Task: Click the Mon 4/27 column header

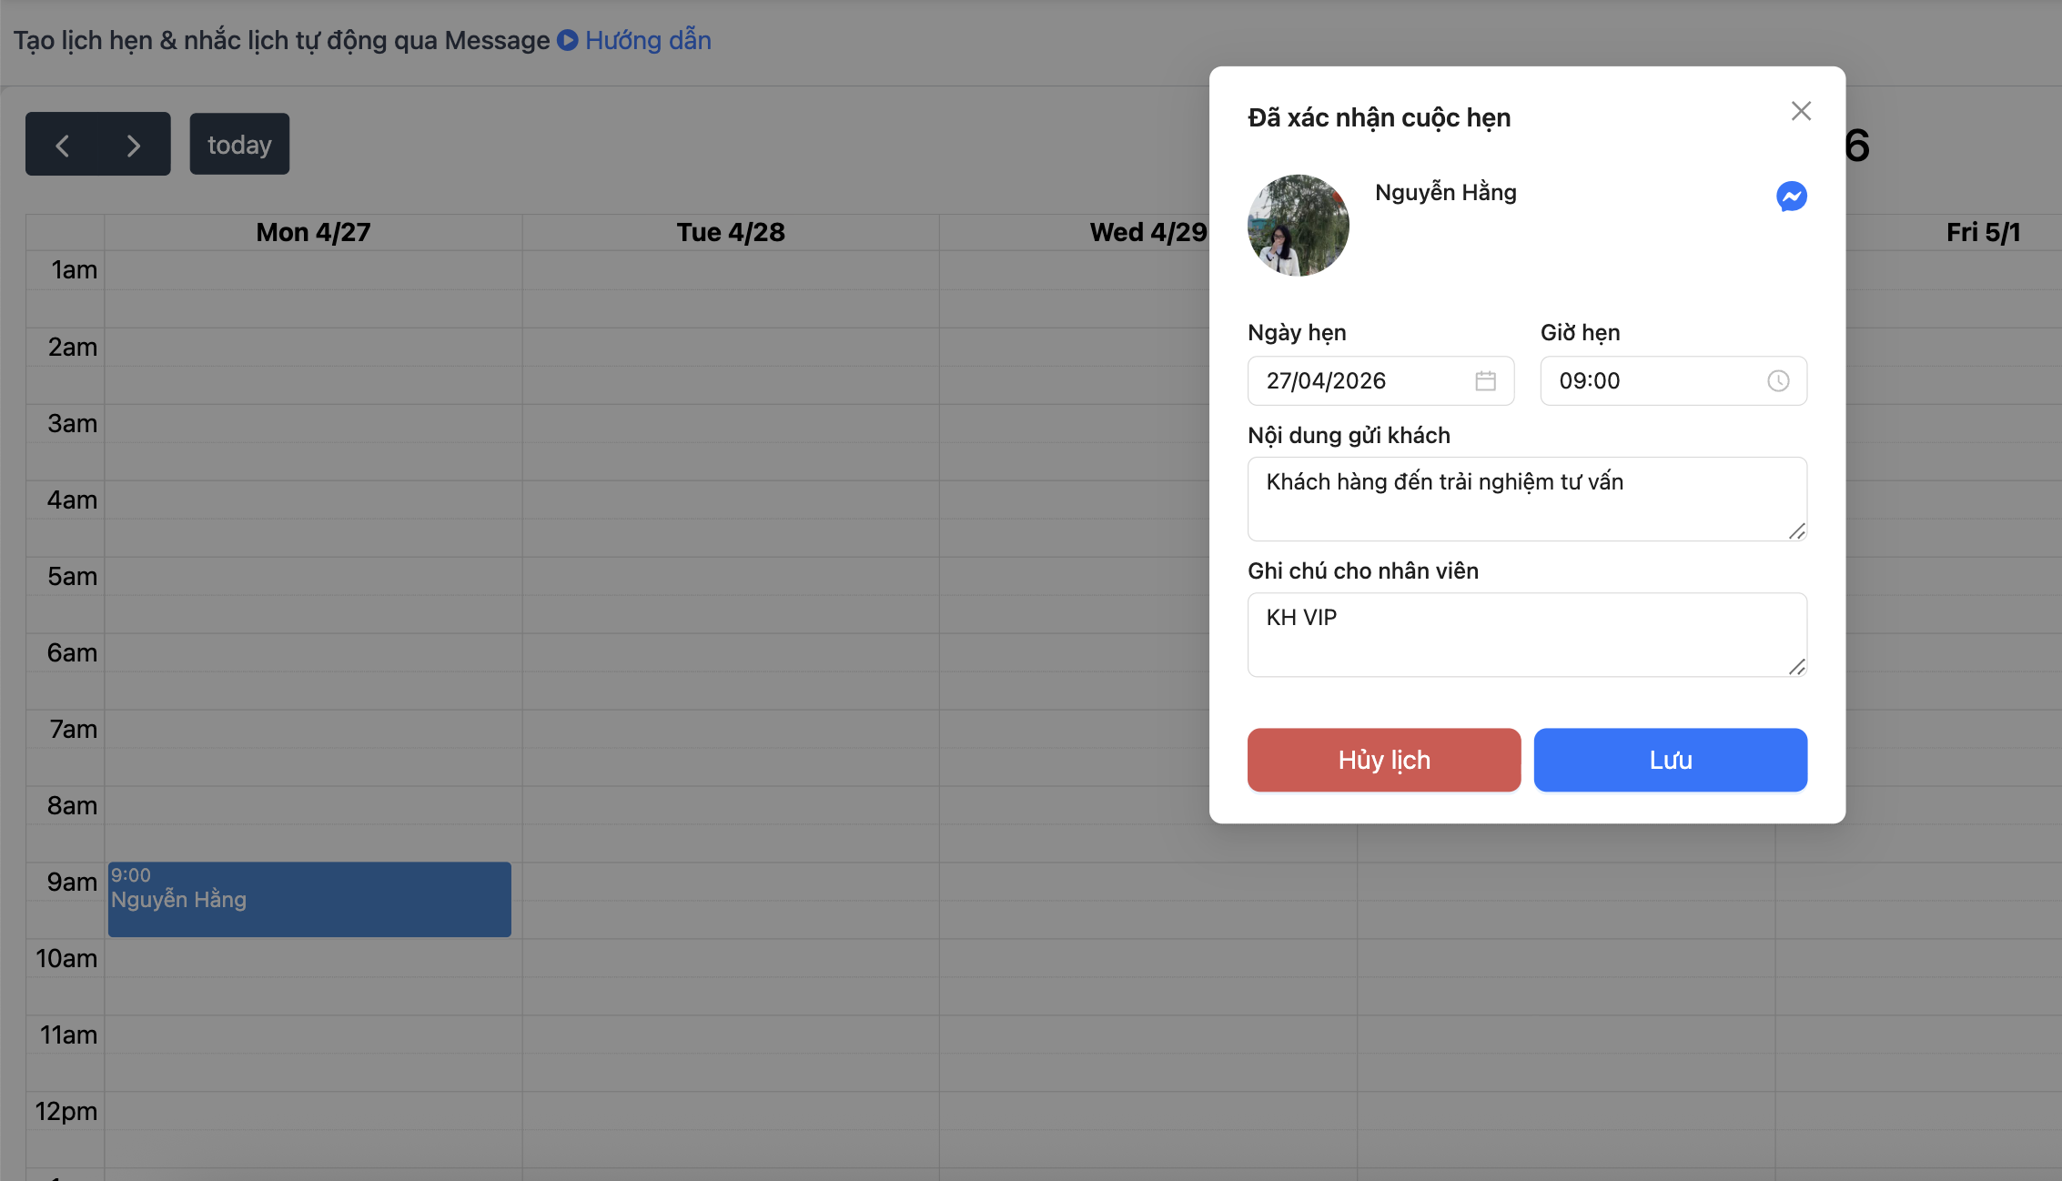Action: [x=313, y=233]
